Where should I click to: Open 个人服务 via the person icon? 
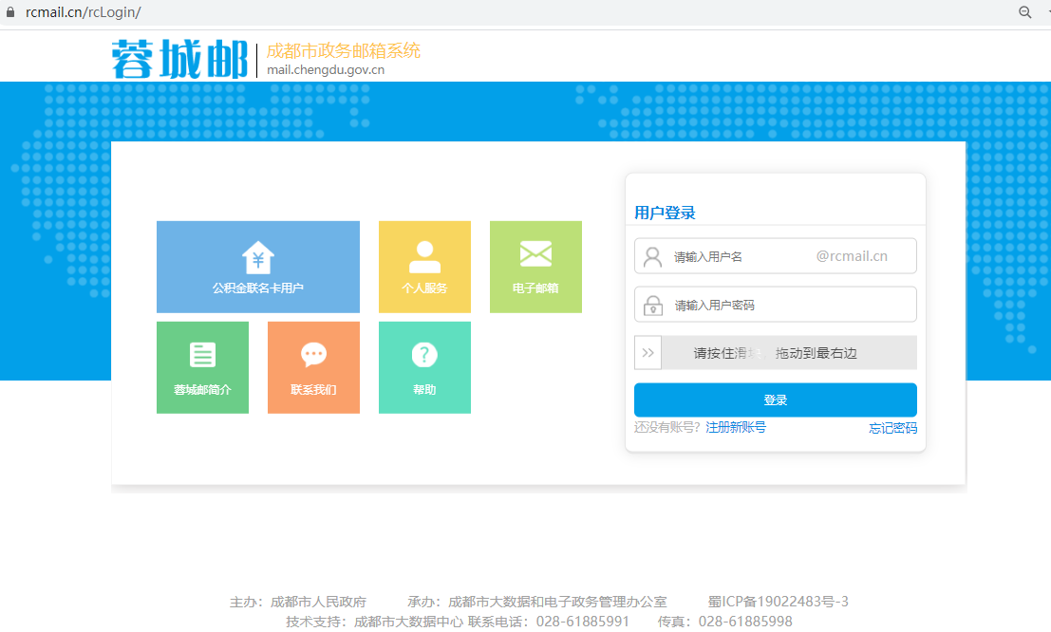point(424,256)
